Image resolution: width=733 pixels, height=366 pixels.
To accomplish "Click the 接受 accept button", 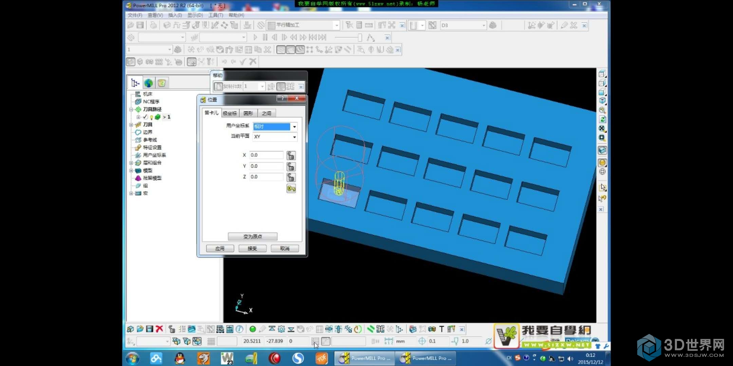I will click(252, 248).
